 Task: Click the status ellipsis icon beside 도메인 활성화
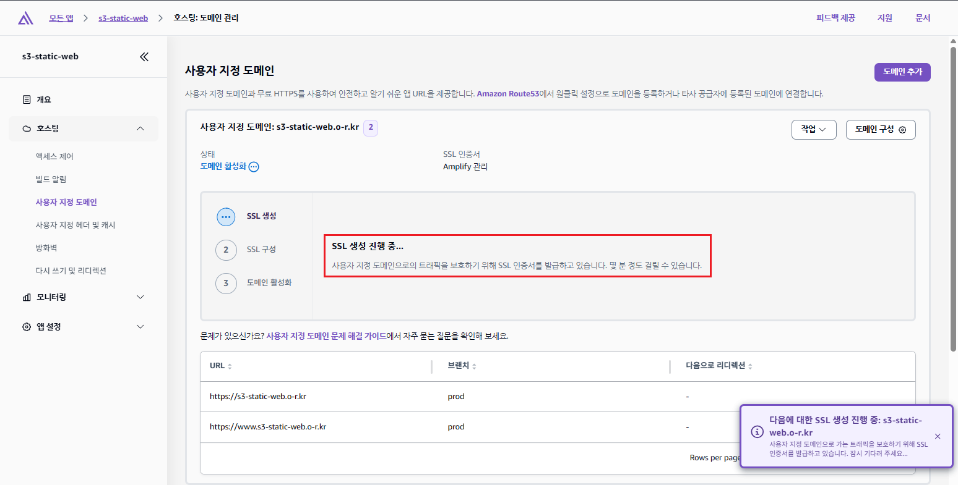(254, 167)
